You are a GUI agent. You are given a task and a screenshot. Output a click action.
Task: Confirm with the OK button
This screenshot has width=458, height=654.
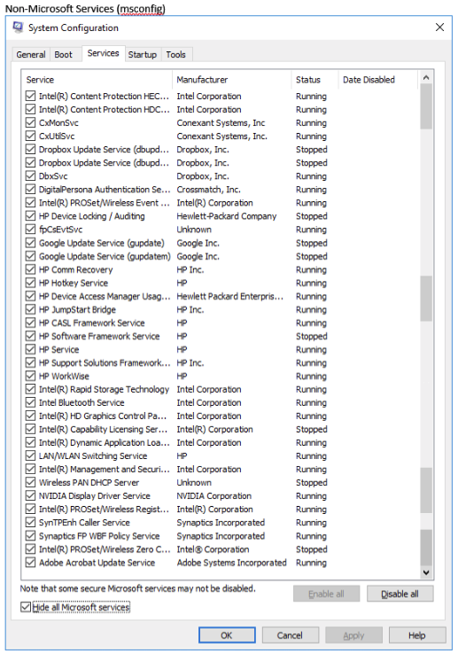227,635
